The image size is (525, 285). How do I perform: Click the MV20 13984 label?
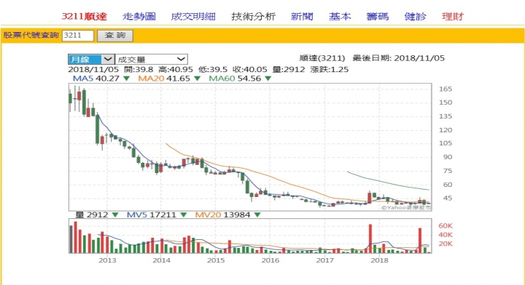(x=222, y=215)
